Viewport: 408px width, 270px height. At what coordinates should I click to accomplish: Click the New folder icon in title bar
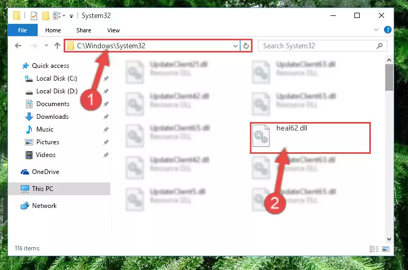[x=46, y=16]
